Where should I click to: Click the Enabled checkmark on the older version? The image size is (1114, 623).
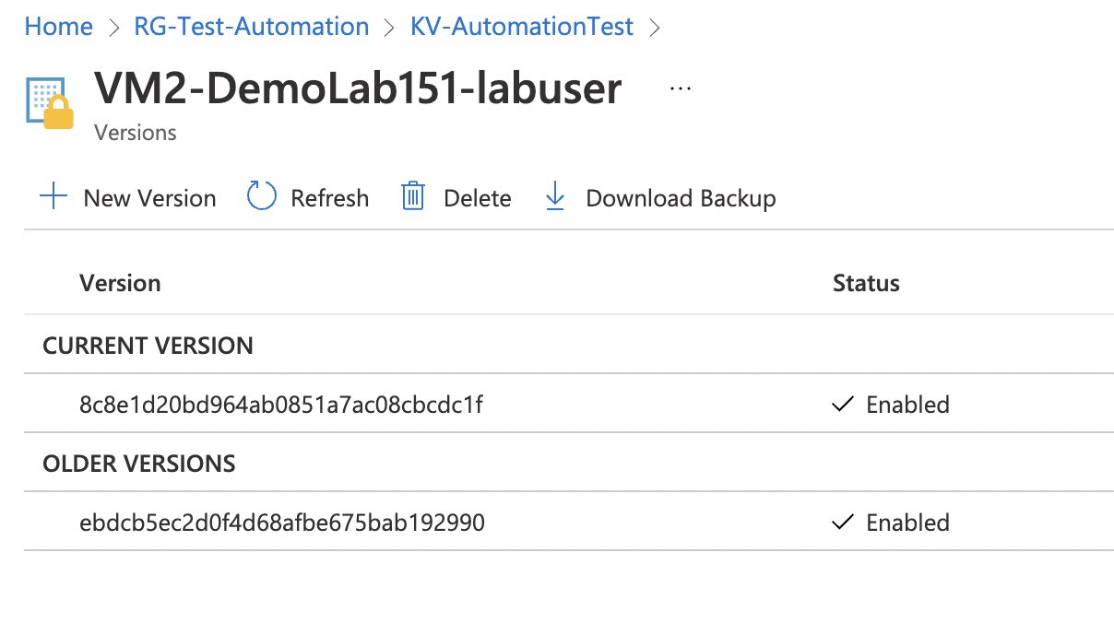(x=842, y=522)
